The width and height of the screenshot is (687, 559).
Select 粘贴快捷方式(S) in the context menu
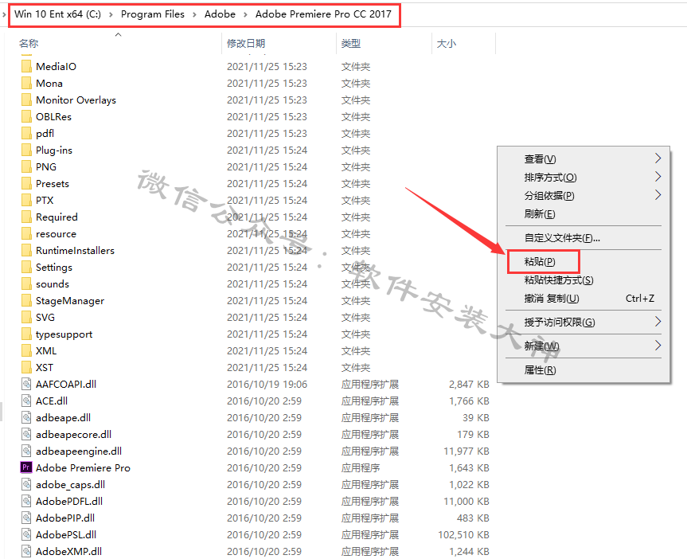(x=559, y=280)
